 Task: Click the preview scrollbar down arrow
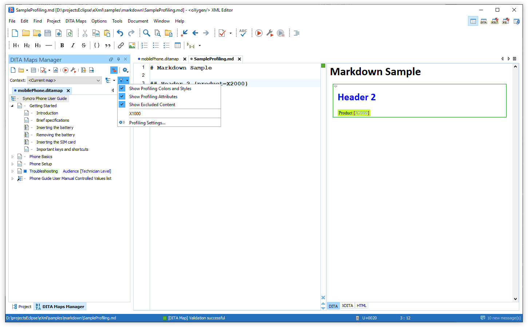pyautogui.click(x=515, y=299)
